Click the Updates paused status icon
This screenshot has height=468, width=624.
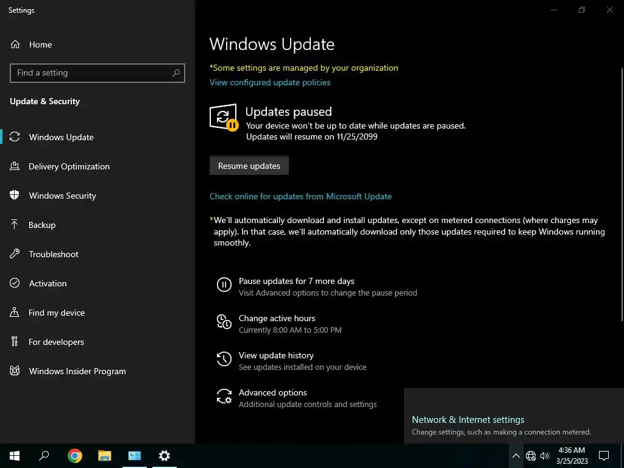click(x=224, y=118)
